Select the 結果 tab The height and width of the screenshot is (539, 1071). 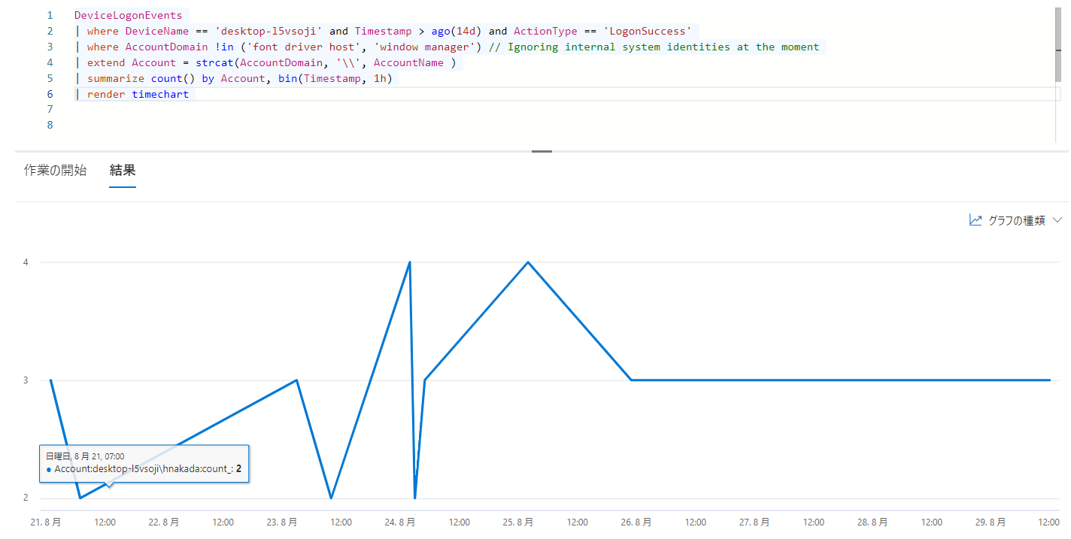122,171
